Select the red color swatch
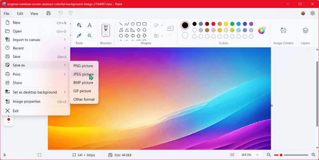319x160 pixels. point(213,24)
